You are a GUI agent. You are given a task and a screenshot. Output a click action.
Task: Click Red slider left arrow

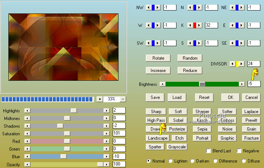27,141
